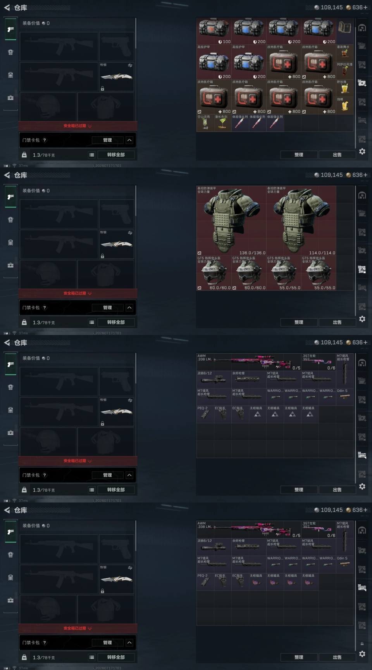
Task: Open the highlighted medical supplies category tab icon
Action: (x=362, y=83)
